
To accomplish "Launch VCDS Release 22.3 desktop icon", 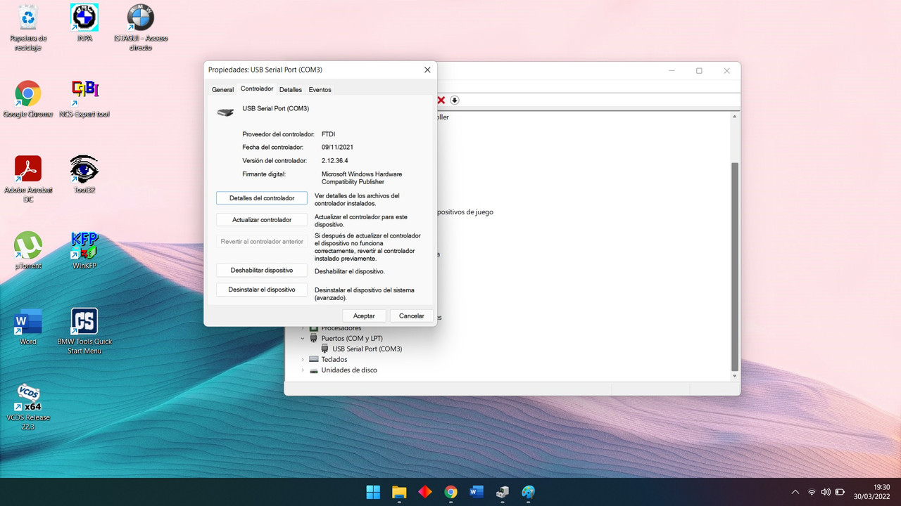I will coord(28,407).
